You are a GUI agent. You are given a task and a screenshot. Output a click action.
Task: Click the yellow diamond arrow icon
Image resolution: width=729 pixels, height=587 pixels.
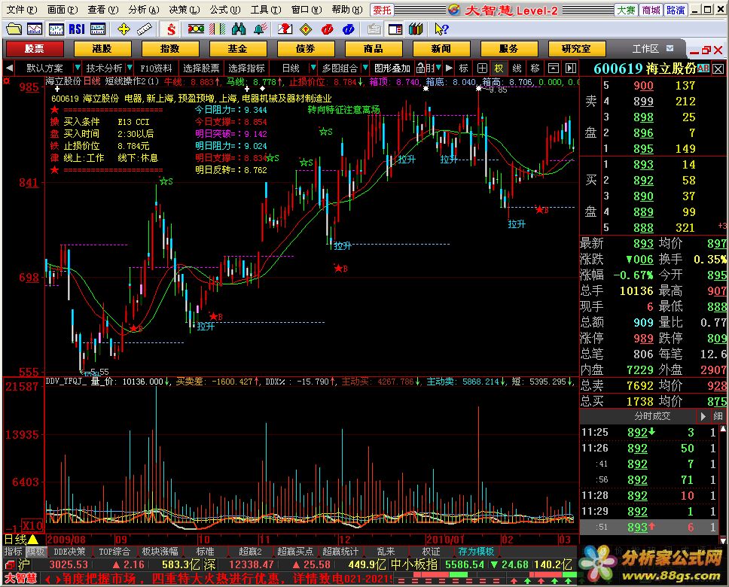[306, 30]
